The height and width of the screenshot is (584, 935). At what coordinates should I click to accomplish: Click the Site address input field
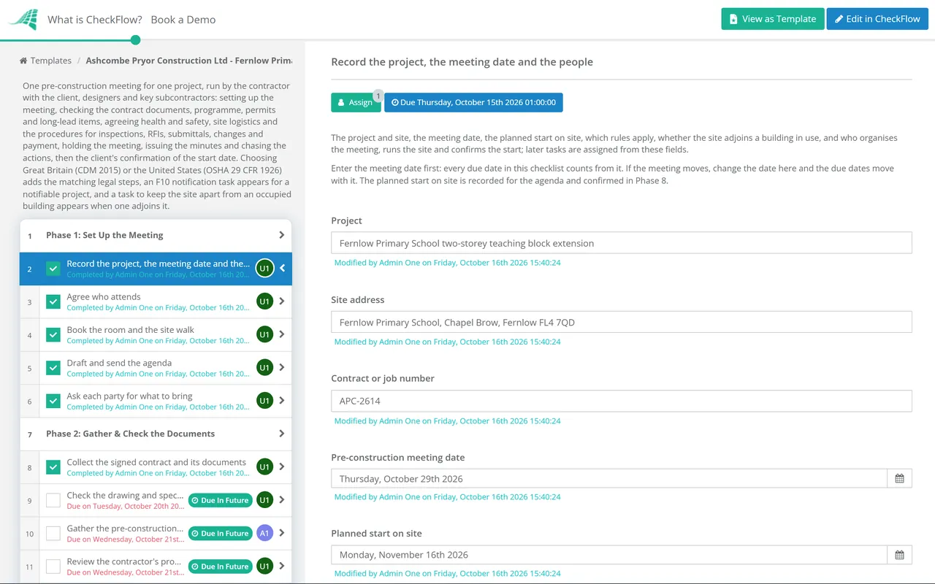[x=622, y=322]
